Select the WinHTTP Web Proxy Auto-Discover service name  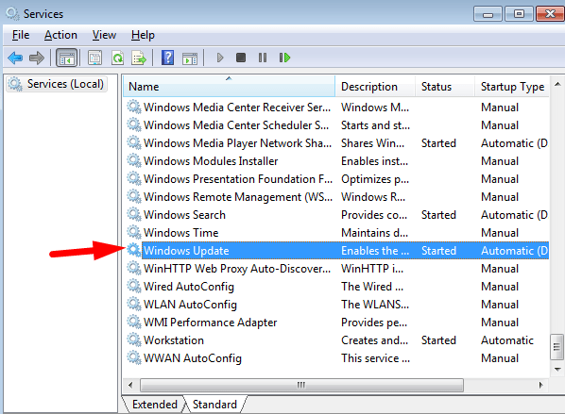point(237,269)
